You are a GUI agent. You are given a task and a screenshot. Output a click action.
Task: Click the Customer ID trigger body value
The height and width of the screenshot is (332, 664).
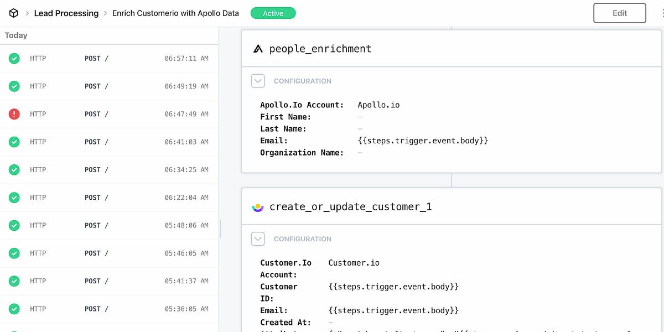click(x=393, y=287)
